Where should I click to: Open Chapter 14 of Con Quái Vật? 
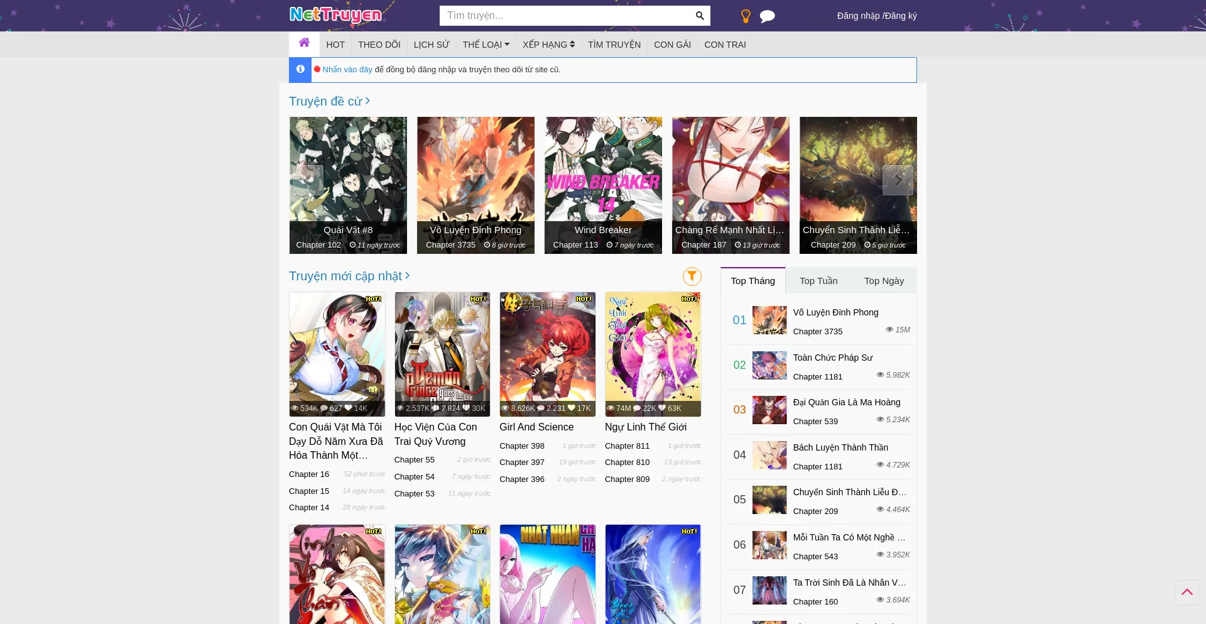(x=309, y=507)
